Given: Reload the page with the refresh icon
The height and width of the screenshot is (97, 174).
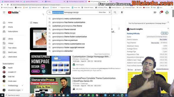Looking at the screenshot, I should coord(8,5).
